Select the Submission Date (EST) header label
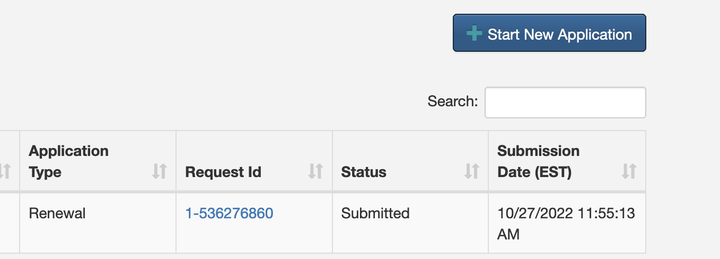The image size is (720, 259). (538, 161)
